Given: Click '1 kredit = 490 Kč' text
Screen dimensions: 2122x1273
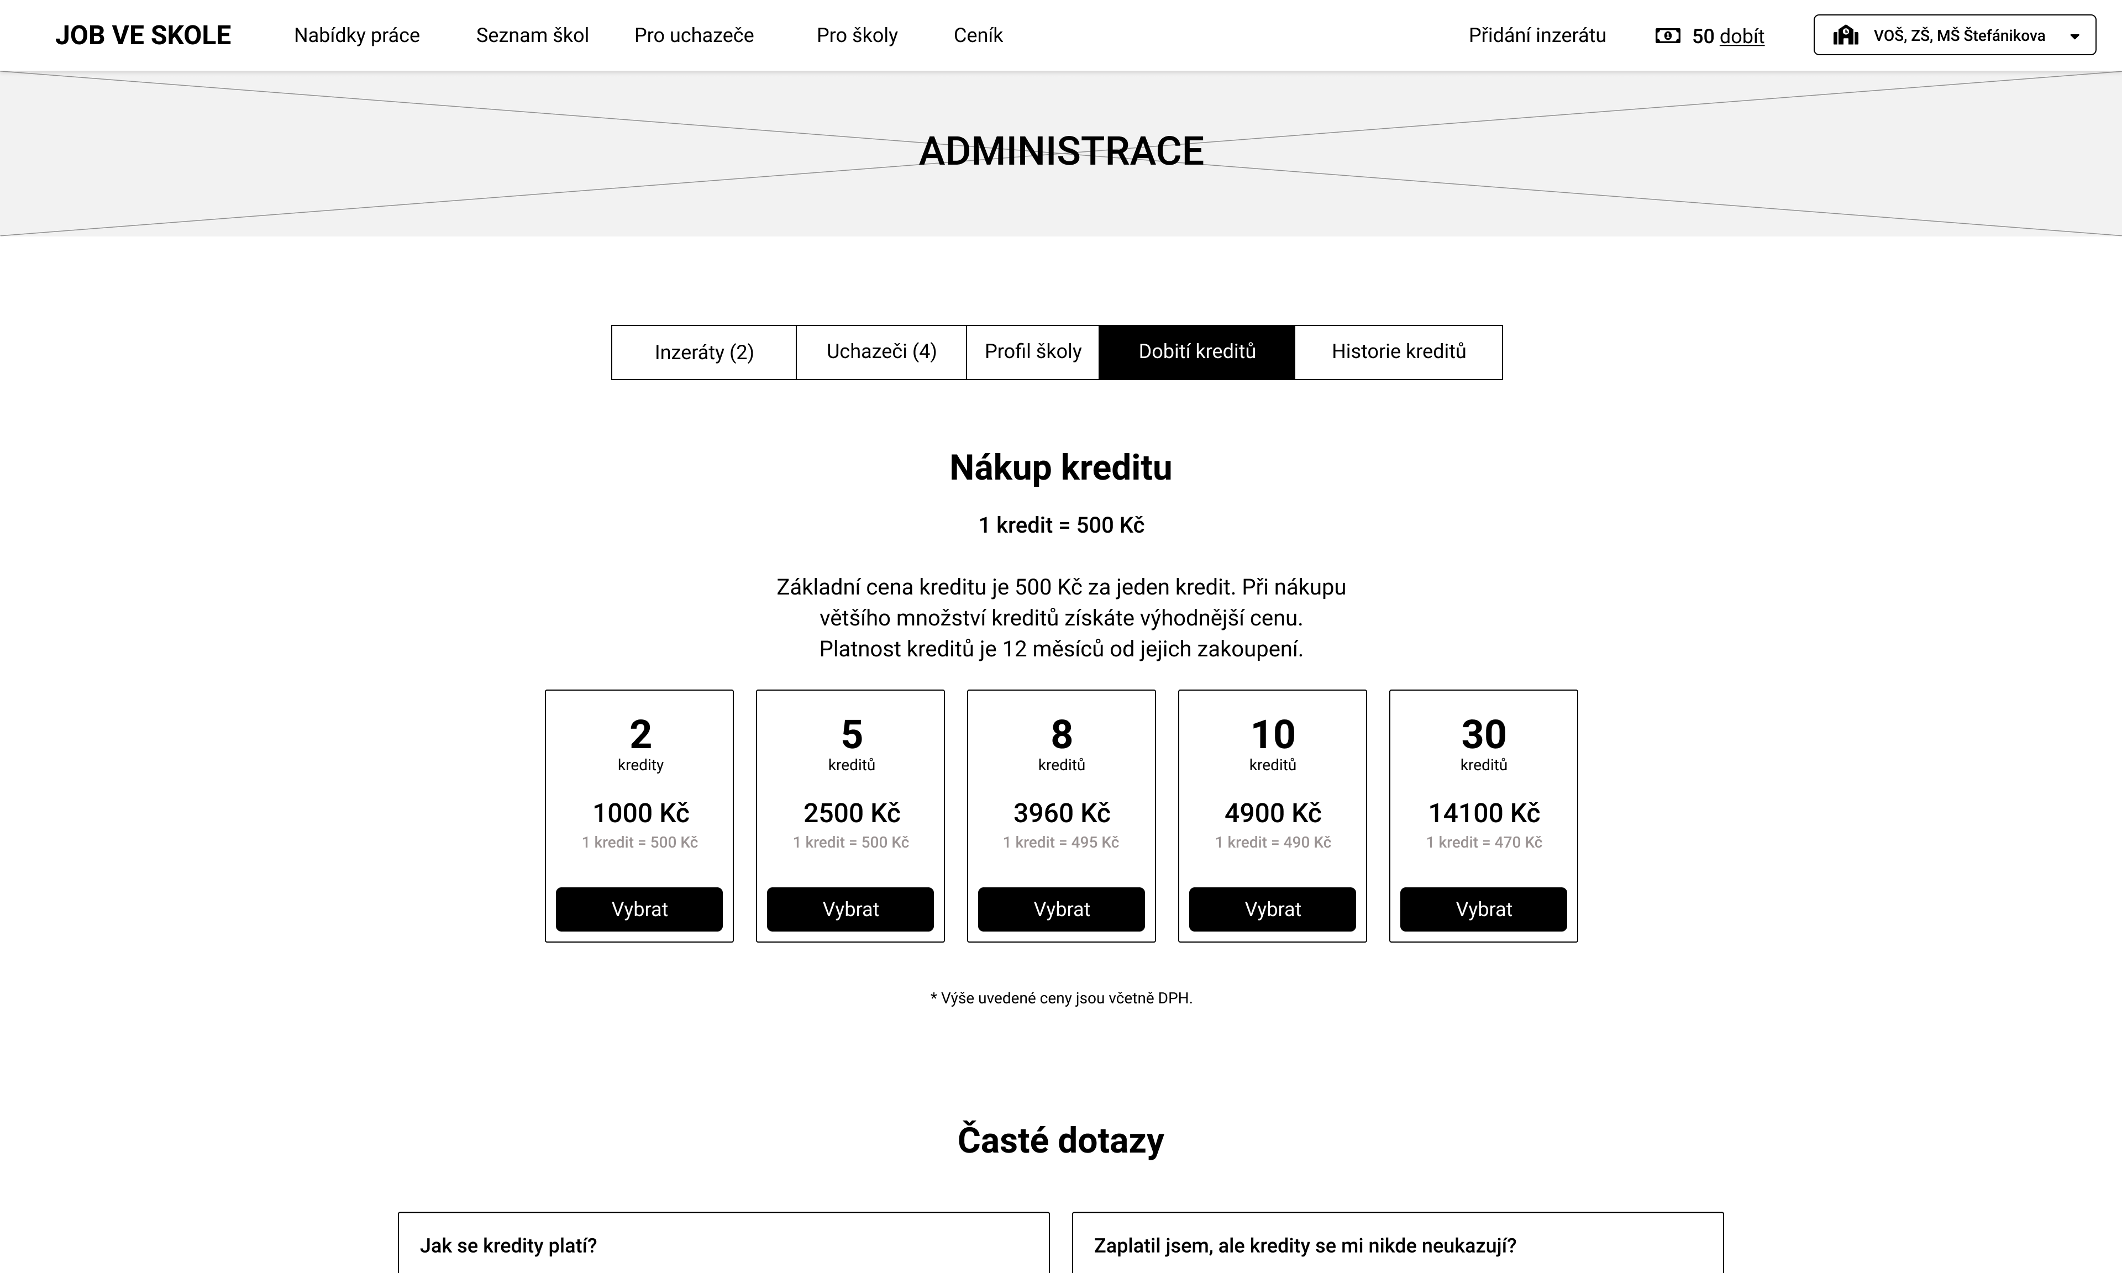Looking at the screenshot, I should tap(1273, 843).
